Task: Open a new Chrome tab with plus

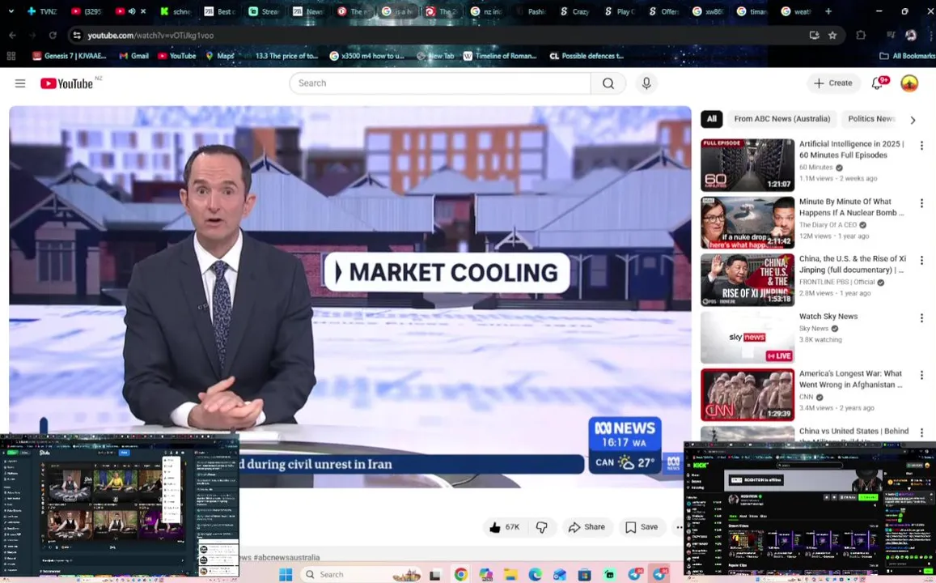Action: click(828, 11)
